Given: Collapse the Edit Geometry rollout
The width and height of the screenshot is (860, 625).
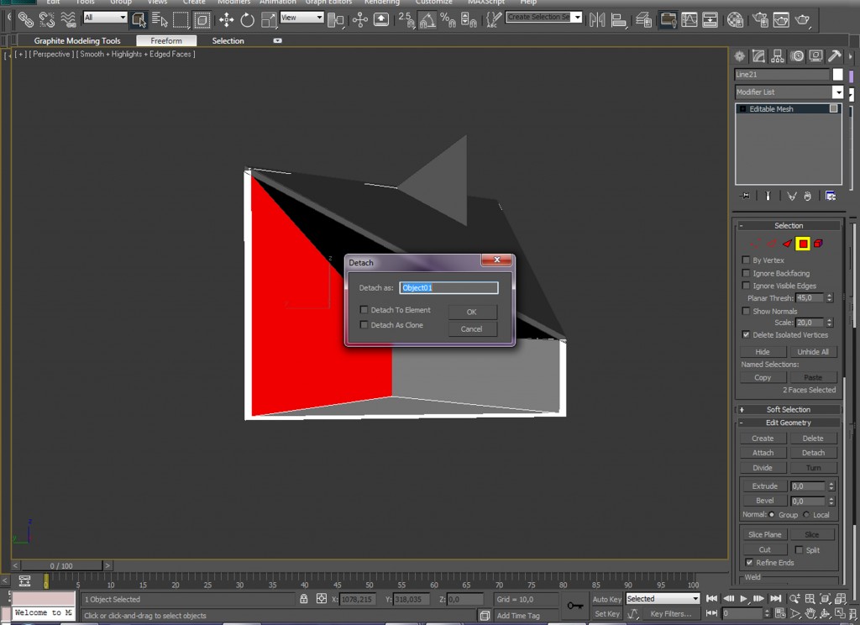Looking at the screenshot, I should tap(788, 423).
